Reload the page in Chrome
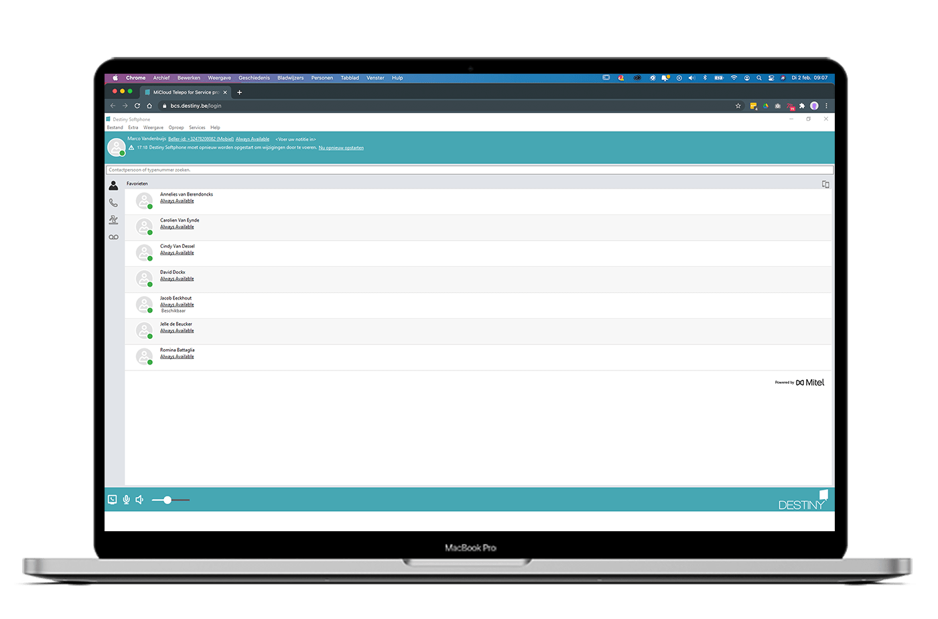The height and width of the screenshot is (619, 938). pos(137,106)
